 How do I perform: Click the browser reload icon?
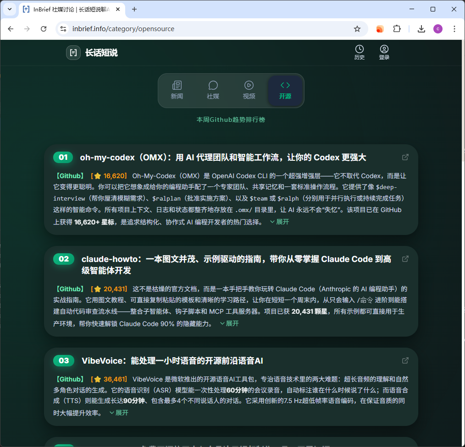tap(44, 28)
